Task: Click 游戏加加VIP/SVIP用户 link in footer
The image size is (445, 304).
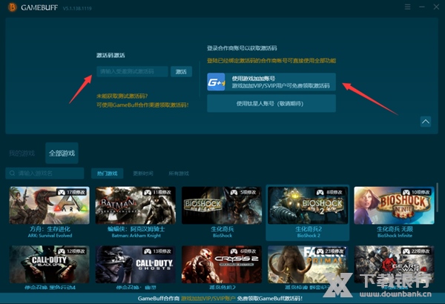Action: pyautogui.click(x=208, y=299)
